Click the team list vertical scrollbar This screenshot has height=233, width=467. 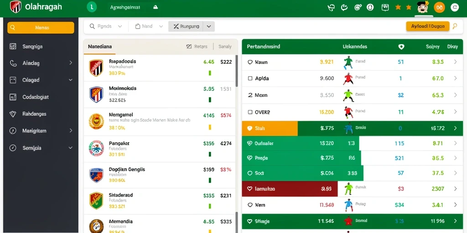coord(237,71)
